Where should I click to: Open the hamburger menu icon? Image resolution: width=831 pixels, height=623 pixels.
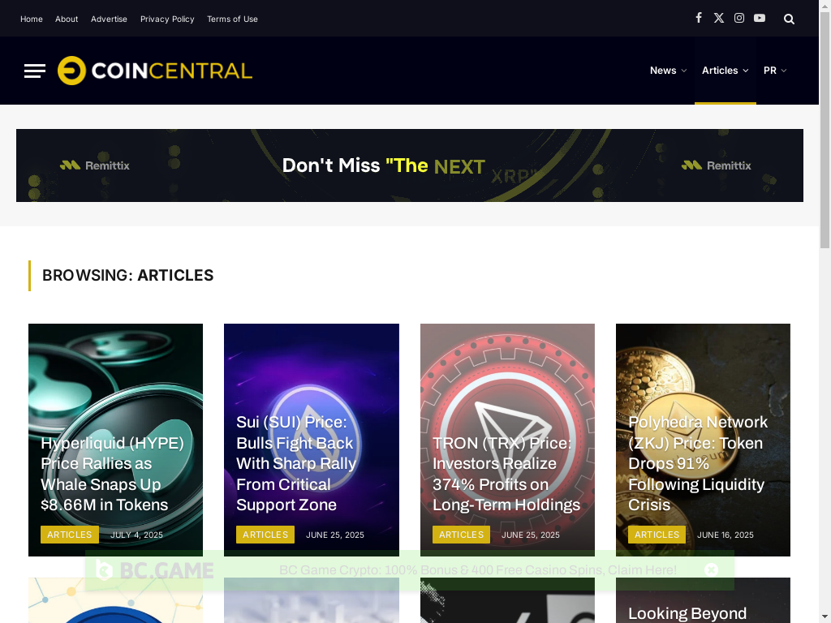point(35,71)
